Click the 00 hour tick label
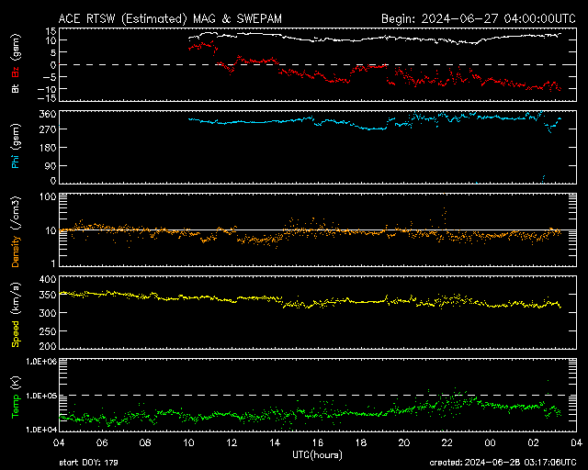Viewport: 588px width, 470px height. [x=490, y=442]
